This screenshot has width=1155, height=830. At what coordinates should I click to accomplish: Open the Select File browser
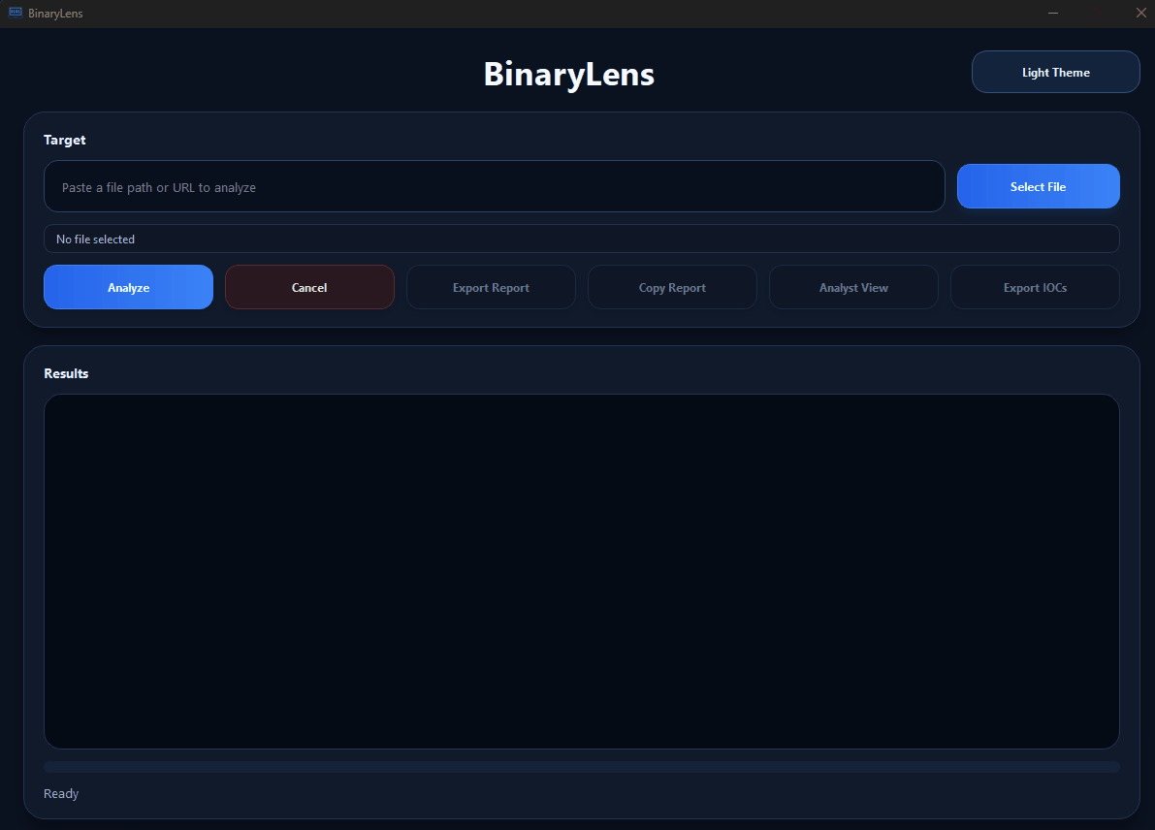[1038, 186]
